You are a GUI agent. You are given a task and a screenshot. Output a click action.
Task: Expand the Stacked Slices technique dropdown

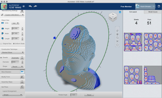pos(12,52)
